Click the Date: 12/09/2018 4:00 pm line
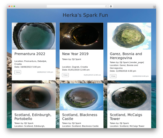The image size is (163, 138). pos(123,71)
